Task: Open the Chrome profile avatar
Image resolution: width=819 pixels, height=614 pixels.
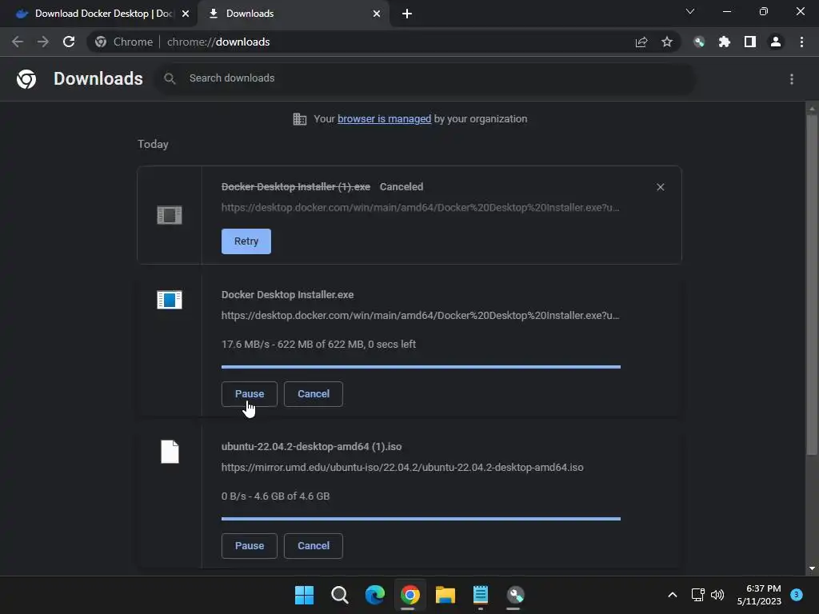Action: click(776, 42)
